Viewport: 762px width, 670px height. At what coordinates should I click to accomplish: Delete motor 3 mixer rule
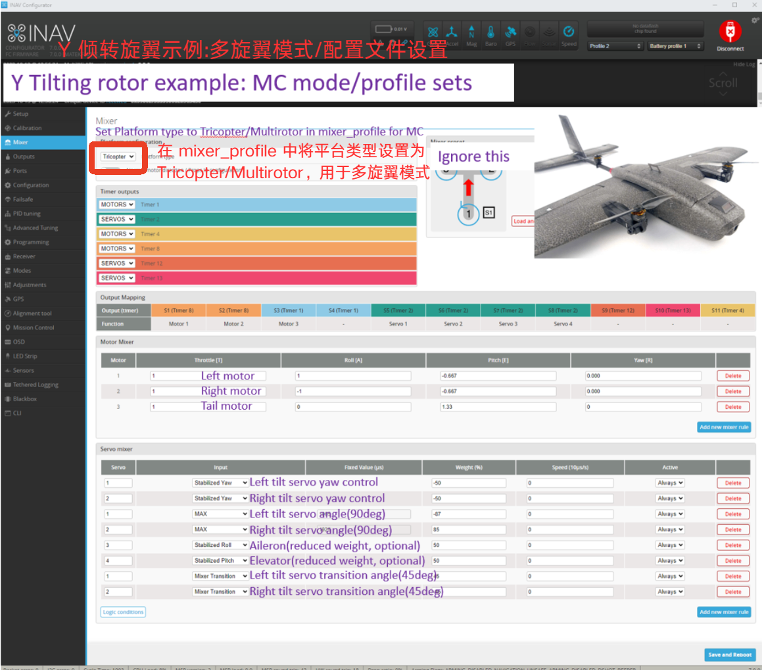tap(733, 406)
